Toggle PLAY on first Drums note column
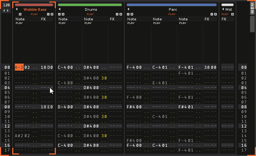Image resolution: width=256 pixels, height=156 pixels. tap(62, 23)
